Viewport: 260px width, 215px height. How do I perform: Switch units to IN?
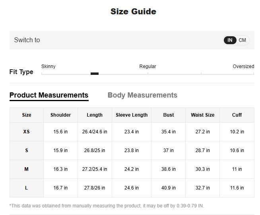point(230,40)
